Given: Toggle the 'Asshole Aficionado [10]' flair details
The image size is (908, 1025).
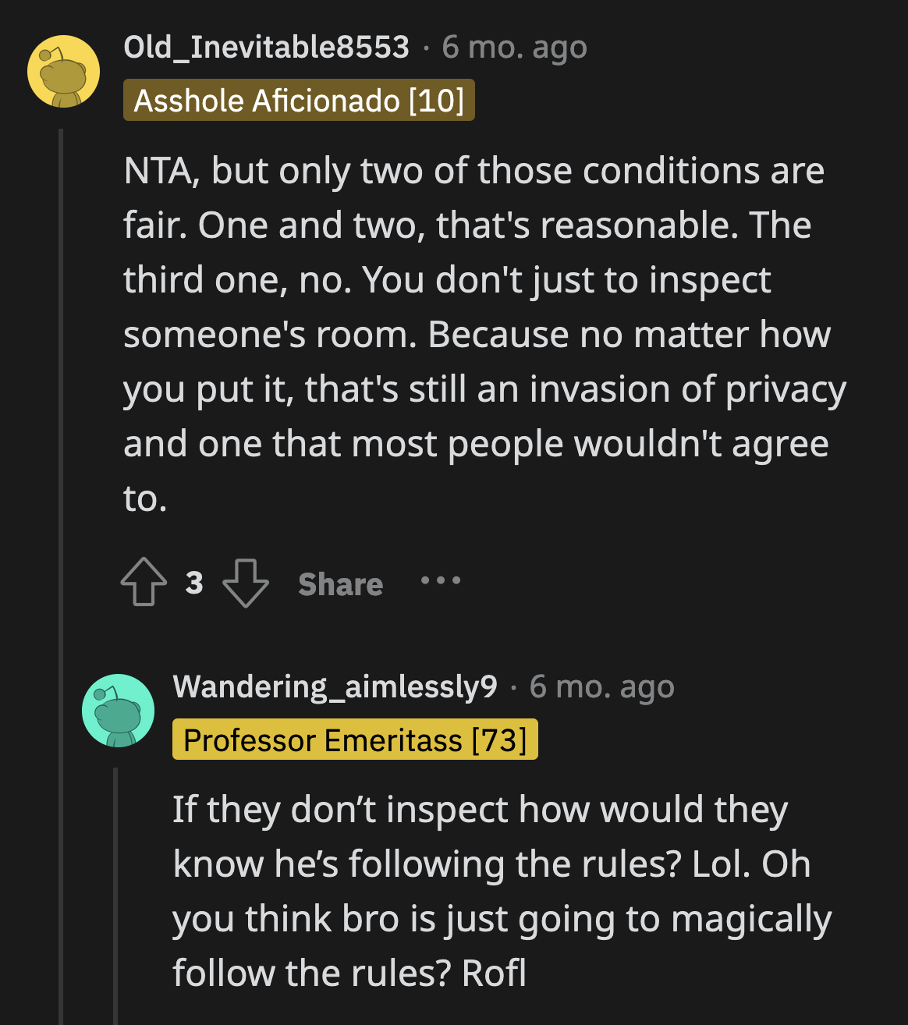Looking at the screenshot, I should point(299,100).
